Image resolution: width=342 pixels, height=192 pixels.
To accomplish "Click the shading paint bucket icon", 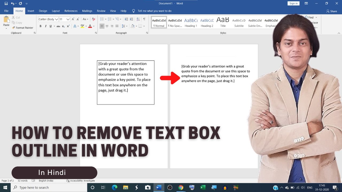I will point(133,26).
